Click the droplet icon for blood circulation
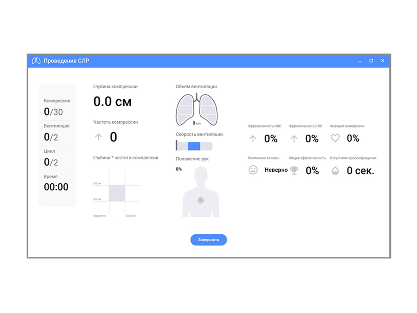 pos(335,171)
